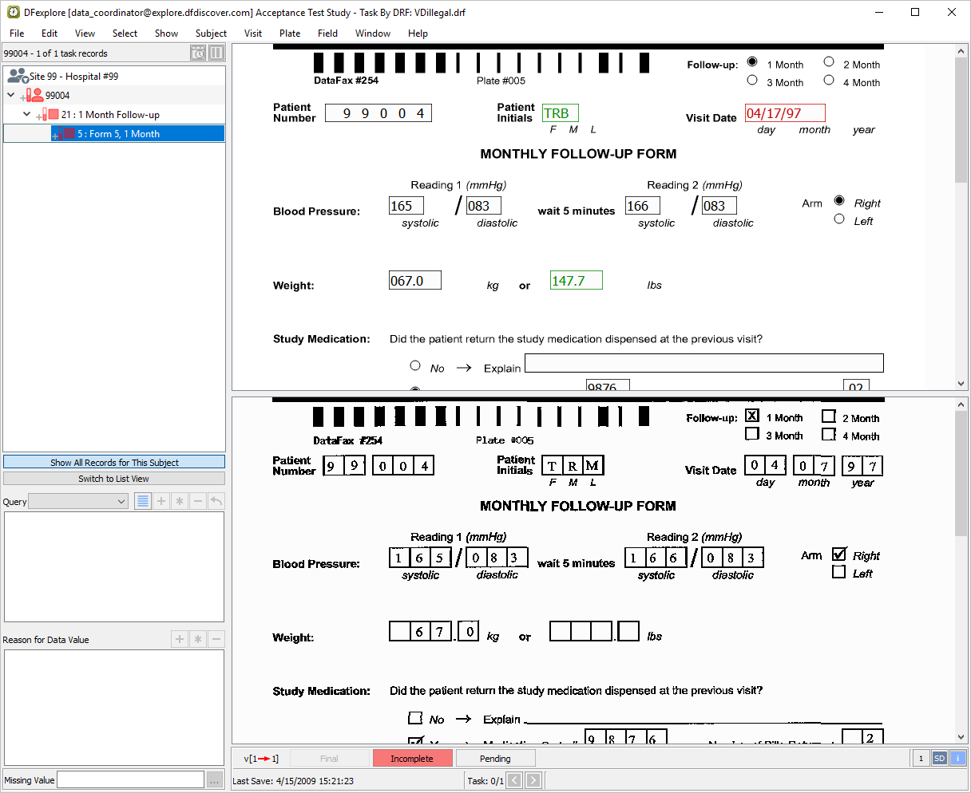The height and width of the screenshot is (793, 971).
Task: Click the Pending status button
Action: pyautogui.click(x=495, y=759)
